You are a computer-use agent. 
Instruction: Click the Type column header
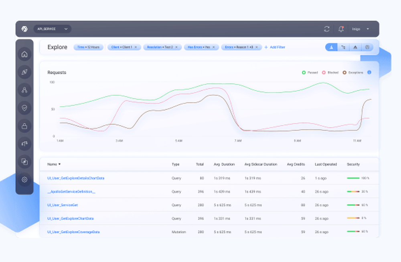[x=176, y=164]
